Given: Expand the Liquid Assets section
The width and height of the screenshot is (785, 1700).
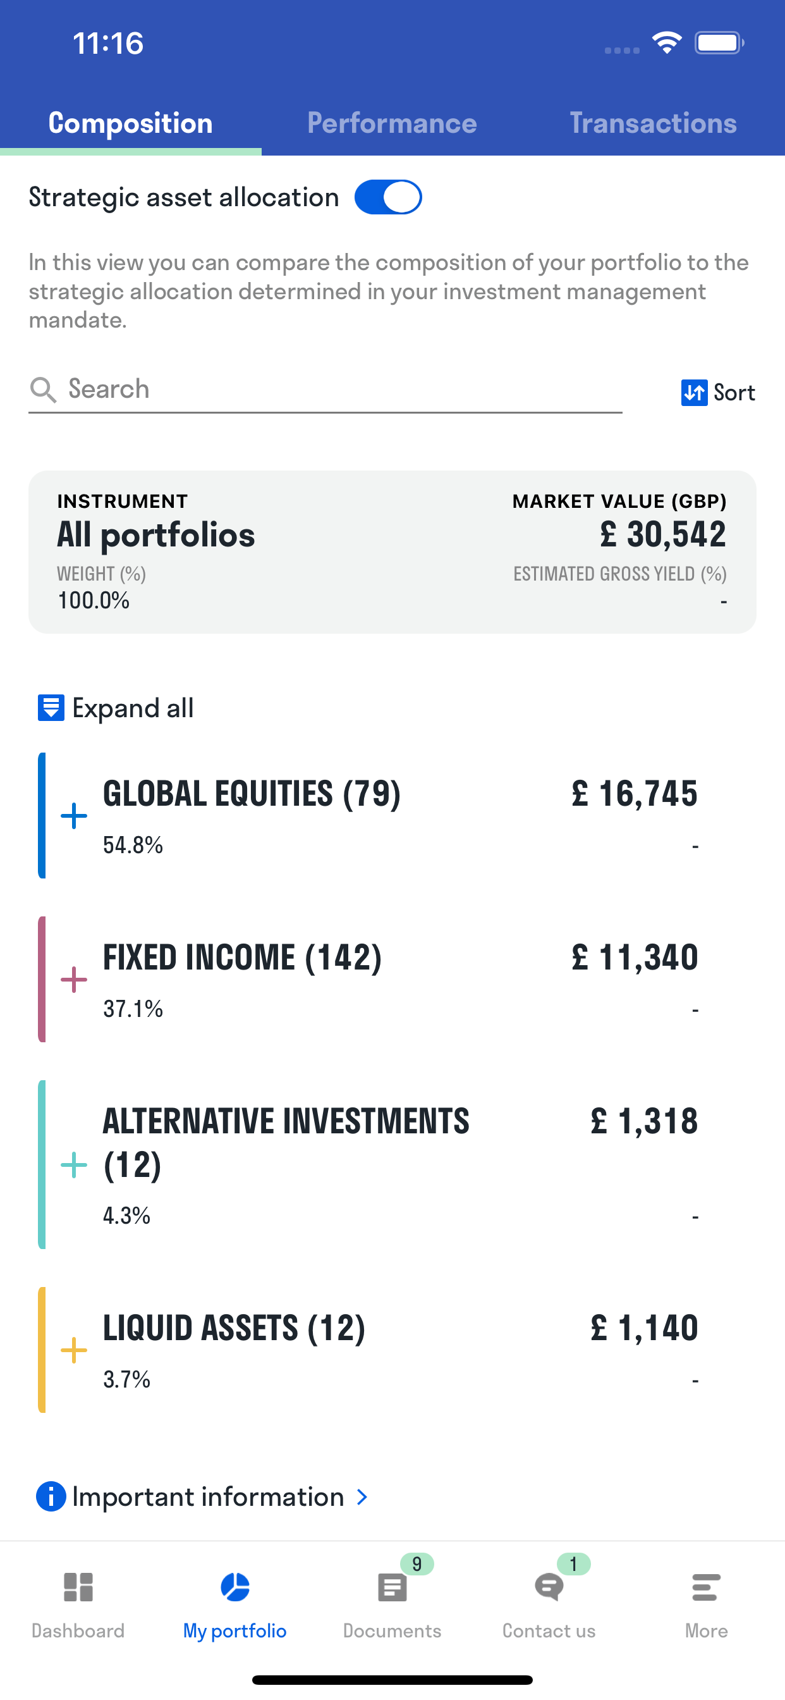Looking at the screenshot, I should pos(74,1350).
